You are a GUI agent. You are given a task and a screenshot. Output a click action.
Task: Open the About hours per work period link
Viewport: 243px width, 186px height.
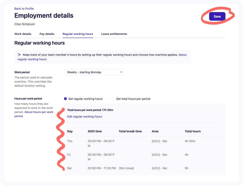click(39, 112)
